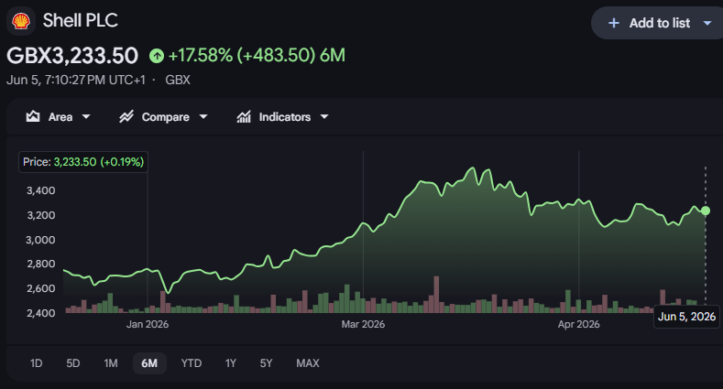The height and width of the screenshot is (389, 723).
Task: Click the Shell logo icon
Action: (x=21, y=21)
